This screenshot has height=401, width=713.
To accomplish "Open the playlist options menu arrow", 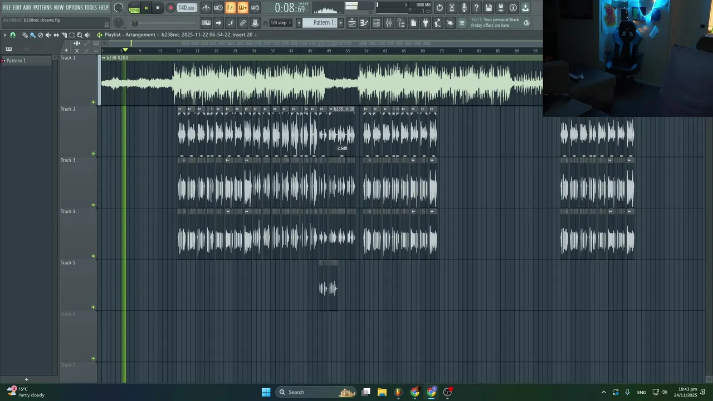I will pos(5,35).
